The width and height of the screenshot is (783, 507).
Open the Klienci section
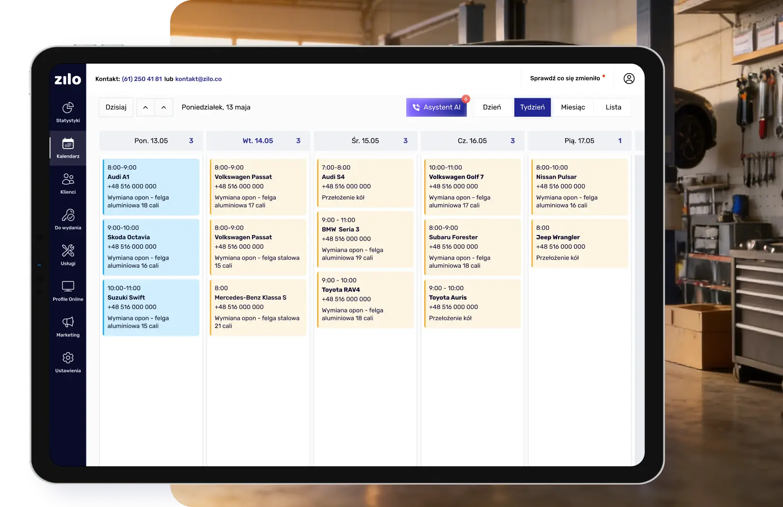click(x=68, y=184)
